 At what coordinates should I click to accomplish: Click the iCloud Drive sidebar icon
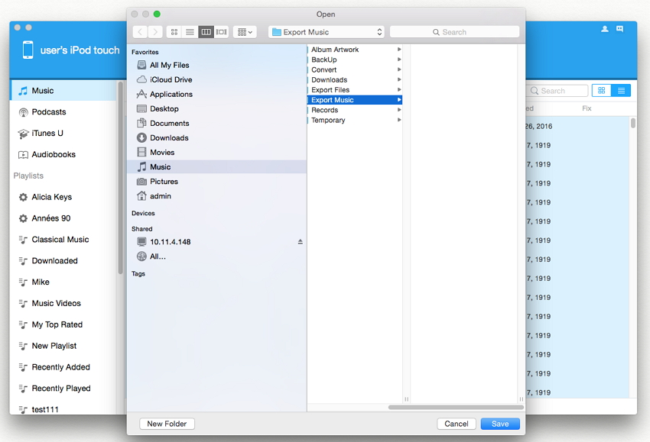coord(141,79)
